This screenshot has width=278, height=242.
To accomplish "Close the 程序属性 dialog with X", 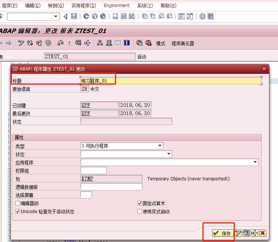I will (x=264, y=69).
